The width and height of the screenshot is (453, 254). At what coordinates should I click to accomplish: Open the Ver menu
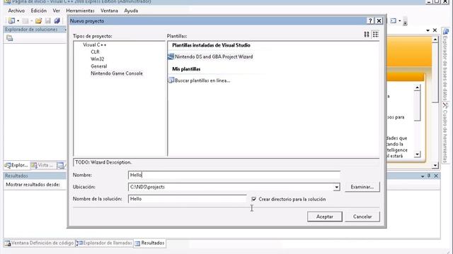pyautogui.click(x=57, y=11)
